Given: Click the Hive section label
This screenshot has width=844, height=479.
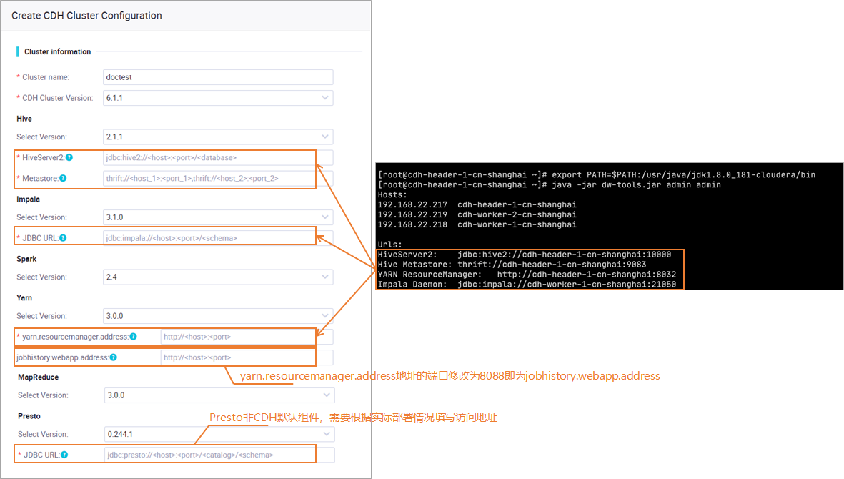Looking at the screenshot, I should [24, 119].
